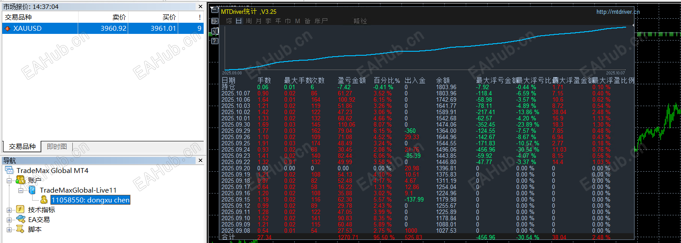Expand the EA交易 tree node
Viewport: 681px width, 243px height.
(x=9, y=219)
